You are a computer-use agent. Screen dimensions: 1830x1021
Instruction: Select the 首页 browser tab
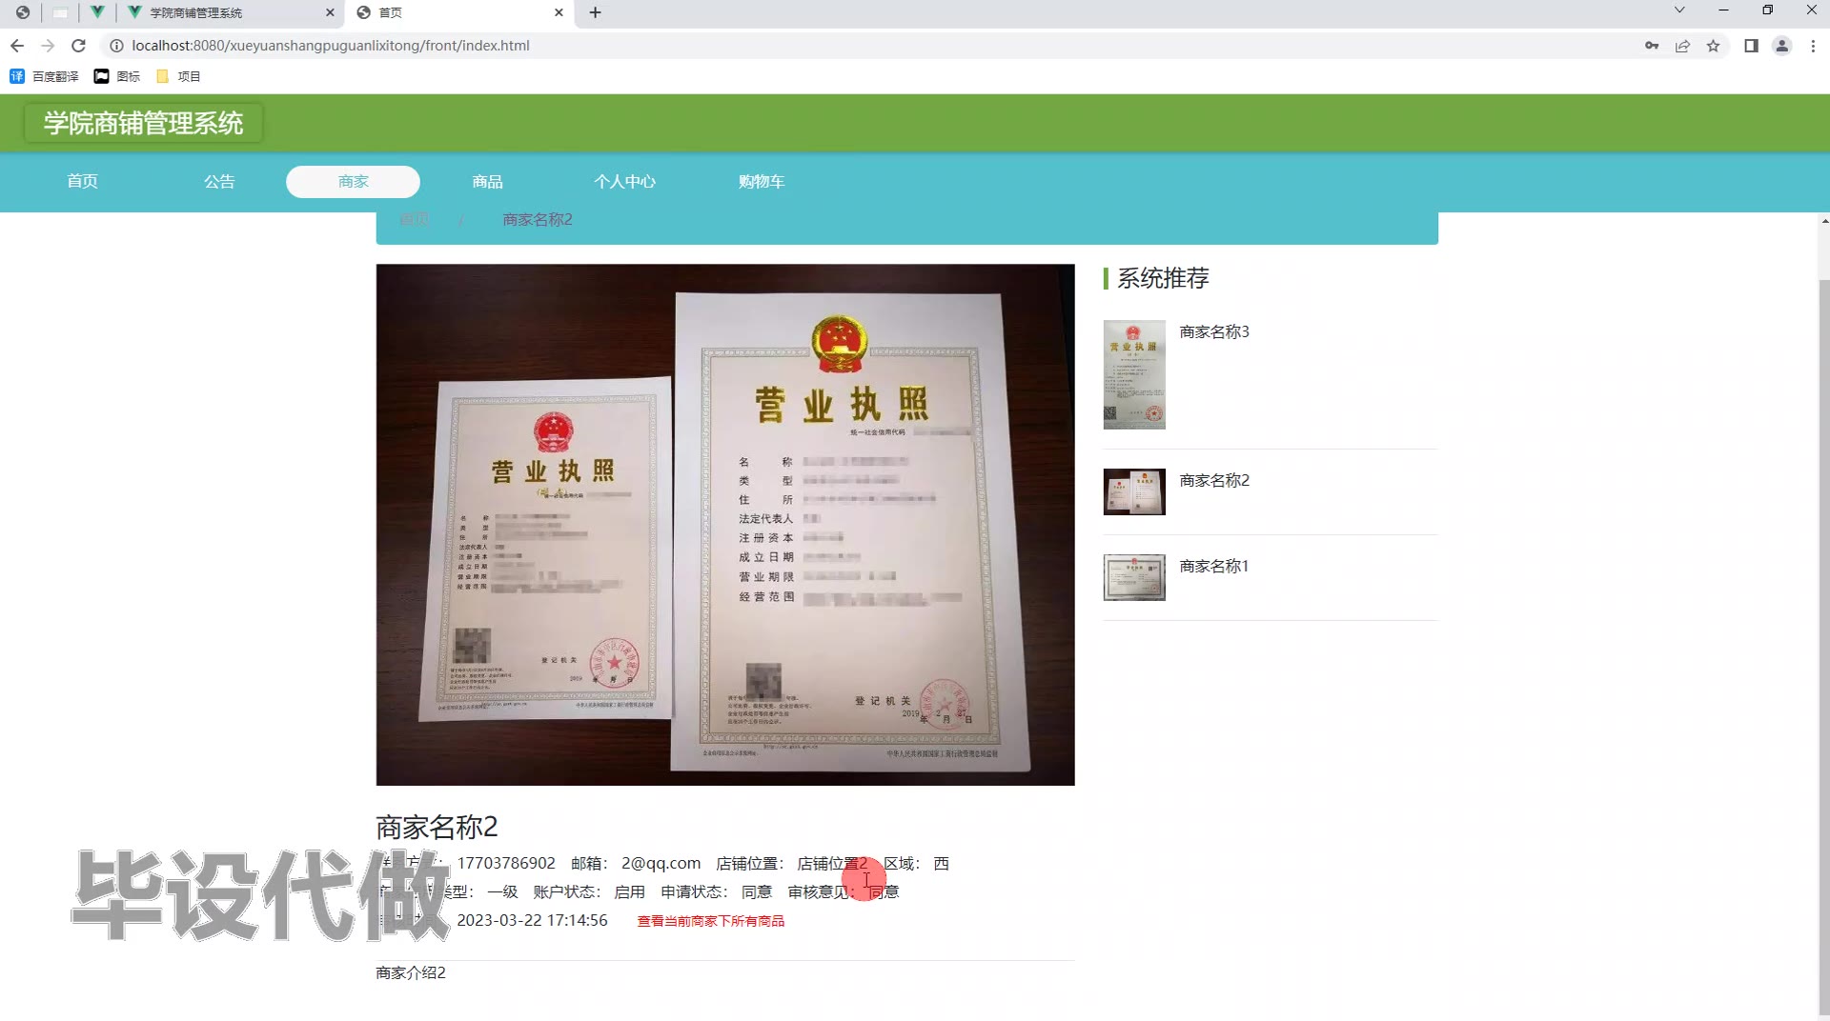coord(460,12)
